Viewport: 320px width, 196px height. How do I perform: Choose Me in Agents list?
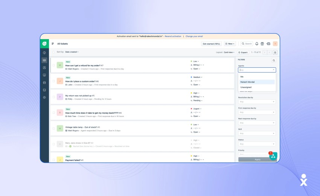(257, 77)
